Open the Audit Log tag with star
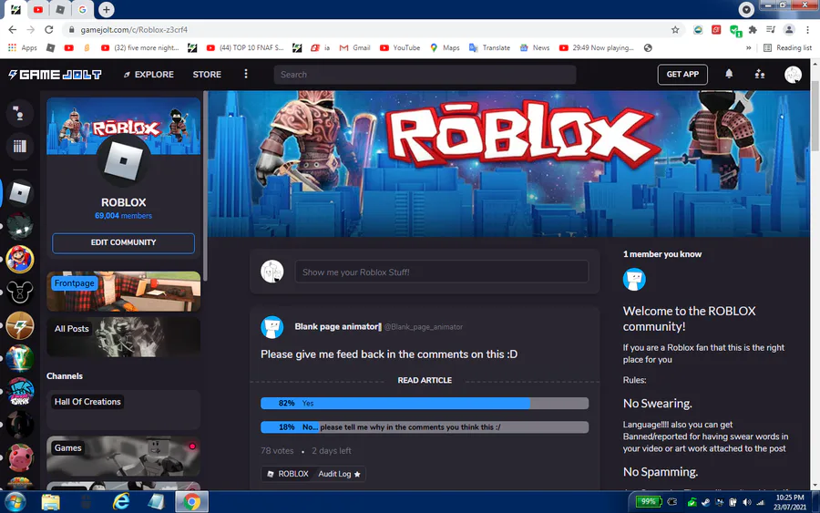The width and height of the screenshot is (820, 513). (339, 474)
